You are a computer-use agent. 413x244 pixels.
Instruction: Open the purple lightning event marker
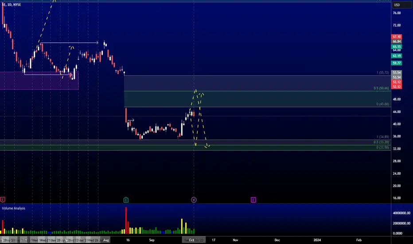[x=194, y=200]
